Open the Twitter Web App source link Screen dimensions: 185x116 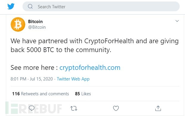click(x=73, y=79)
